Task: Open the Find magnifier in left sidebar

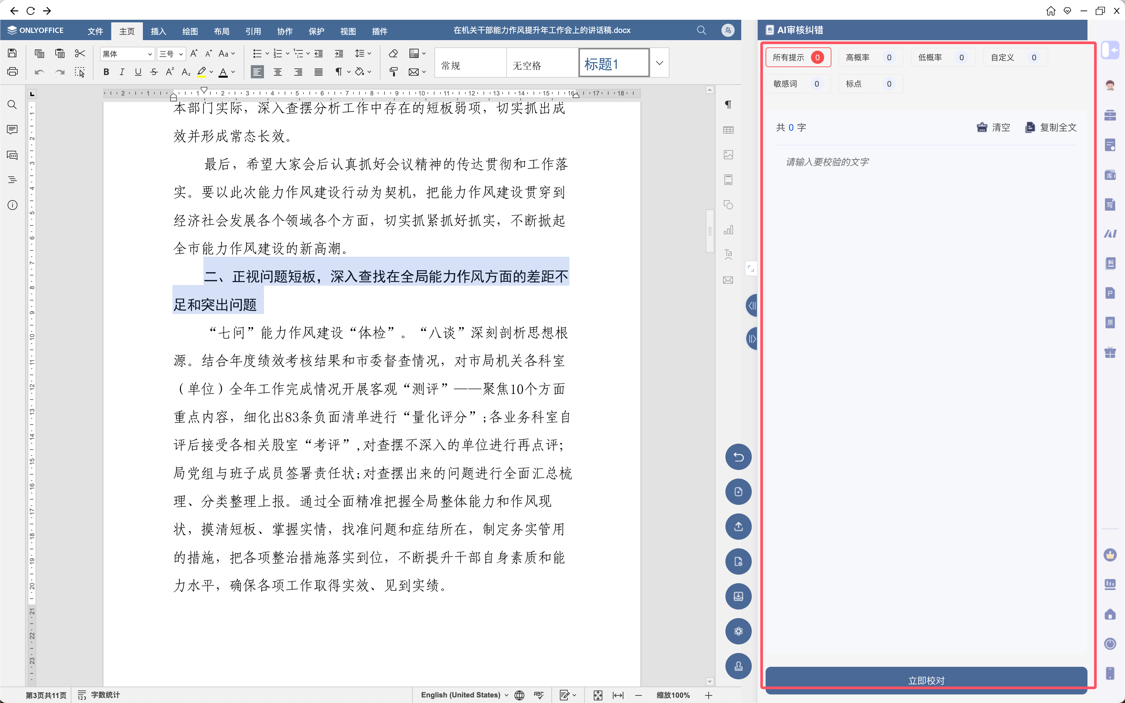Action: 13,105
